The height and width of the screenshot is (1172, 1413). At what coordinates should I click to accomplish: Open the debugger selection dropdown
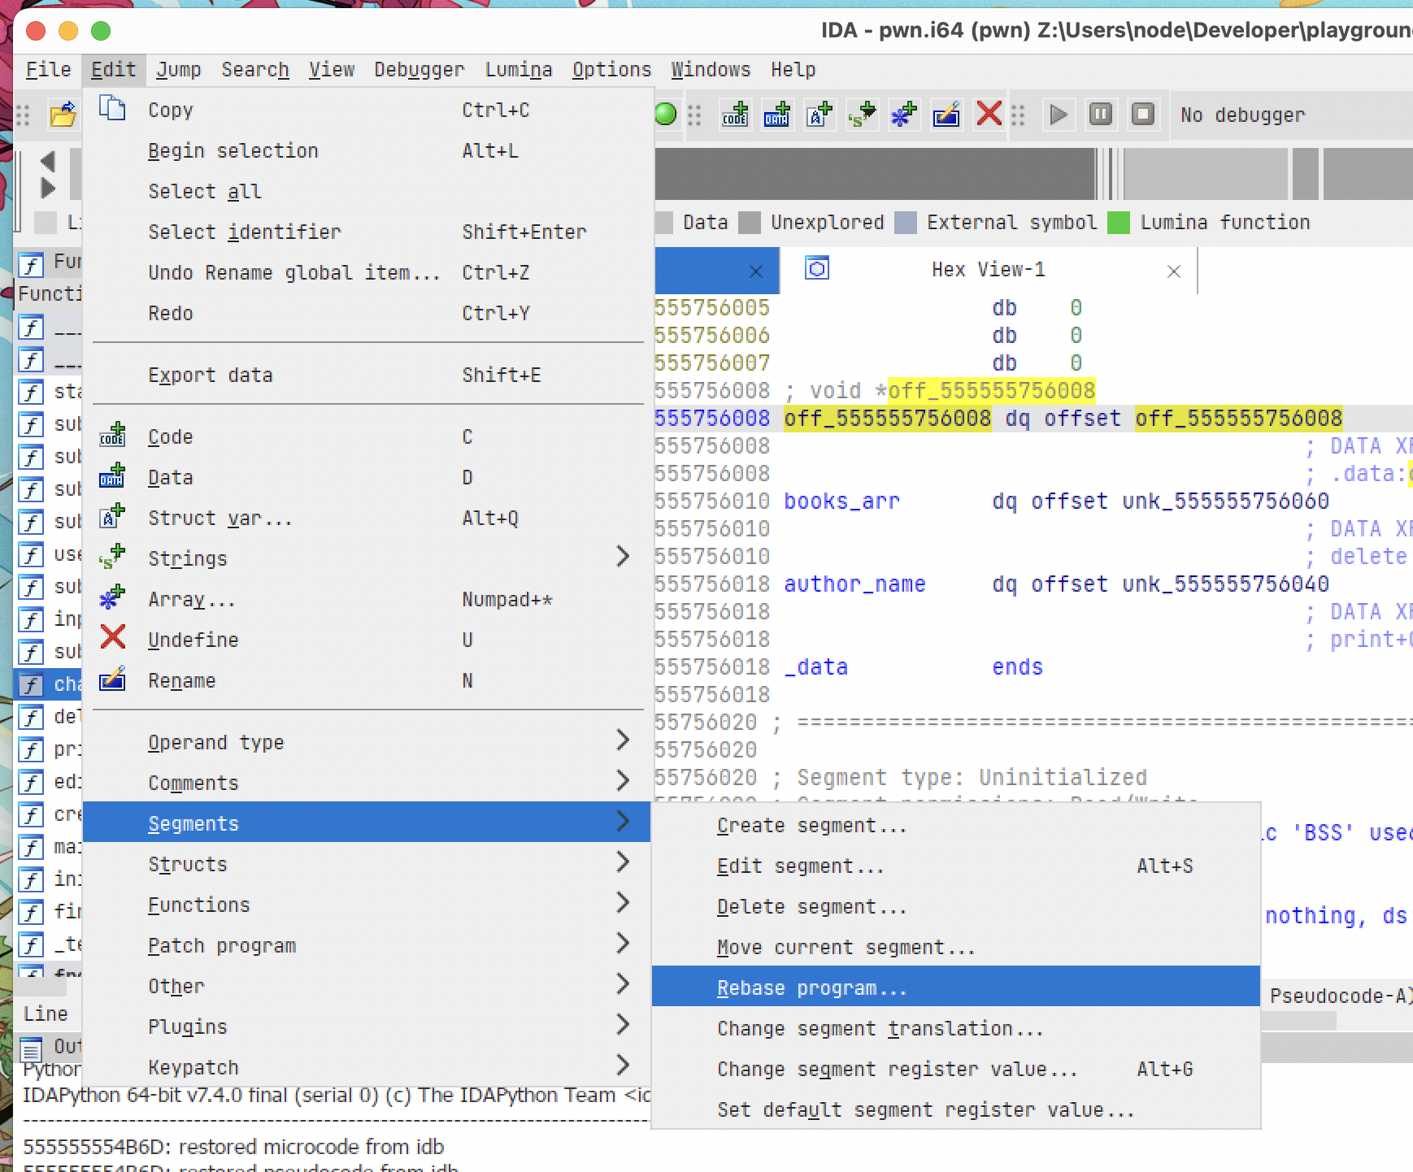coord(1291,115)
